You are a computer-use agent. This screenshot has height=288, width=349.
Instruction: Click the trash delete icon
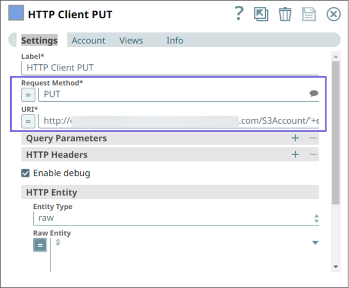(x=285, y=14)
